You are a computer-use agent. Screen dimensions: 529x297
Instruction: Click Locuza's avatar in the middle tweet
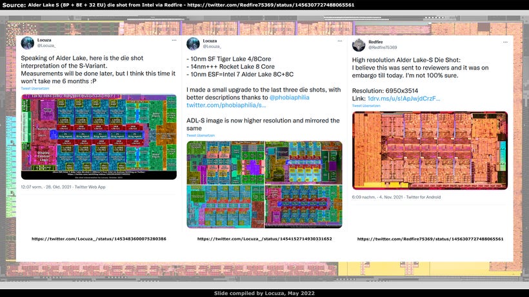193,44
